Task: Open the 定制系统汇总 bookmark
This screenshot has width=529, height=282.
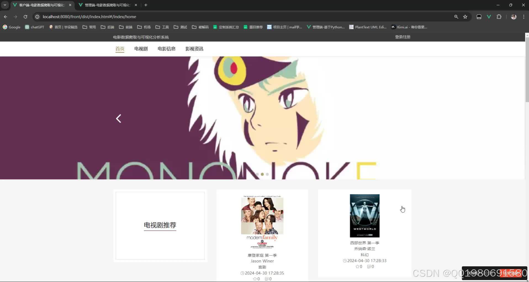Action: tap(226, 27)
